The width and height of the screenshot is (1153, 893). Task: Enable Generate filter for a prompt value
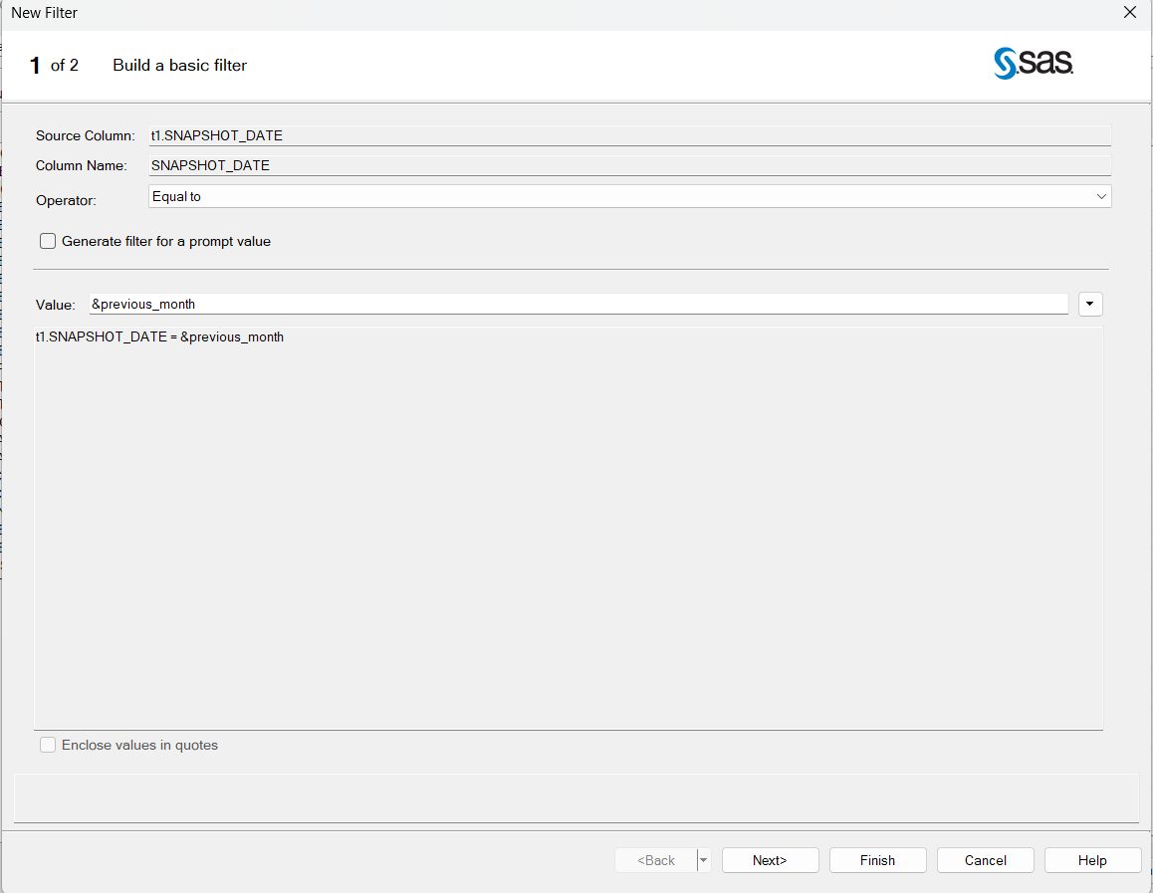(x=48, y=241)
